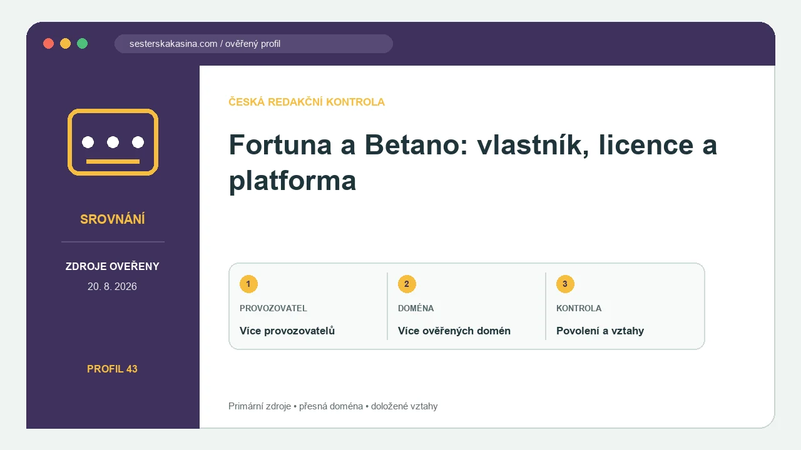Click the step 3 number badge
The width and height of the screenshot is (801, 450).
(x=565, y=284)
